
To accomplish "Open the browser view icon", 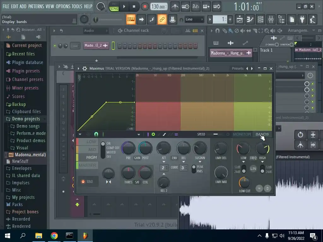I will coord(281,19).
